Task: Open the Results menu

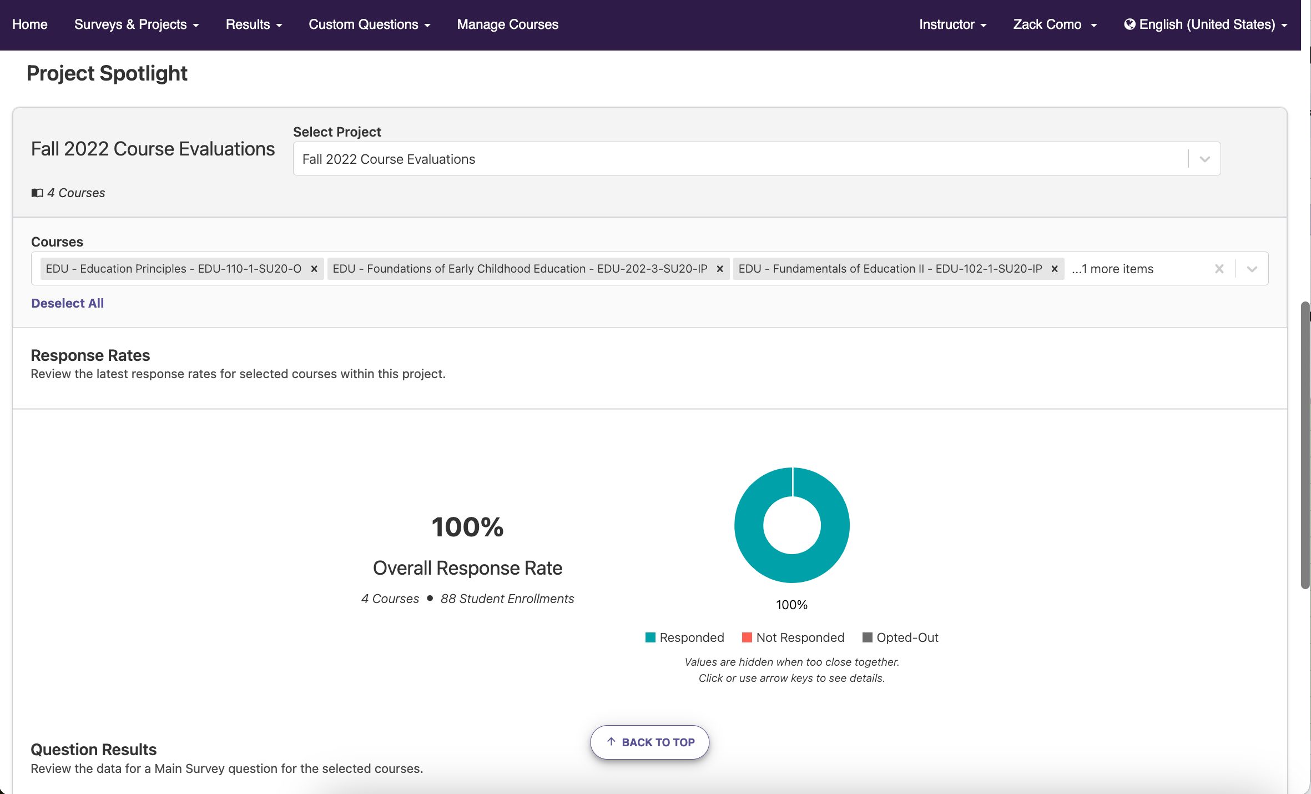Action: pos(254,24)
